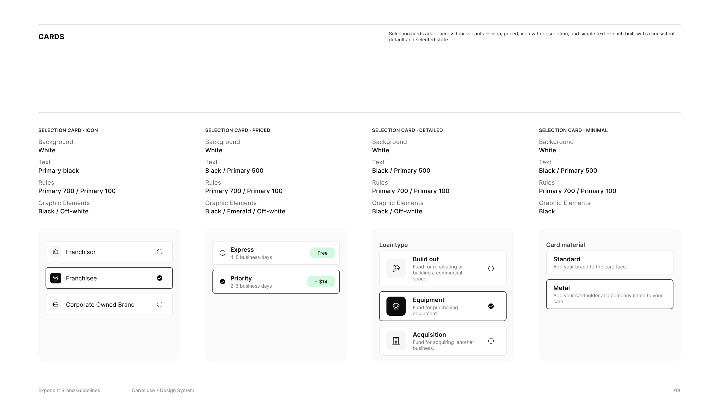
Task: Click the Priority card title
Action: (x=241, y=278)
